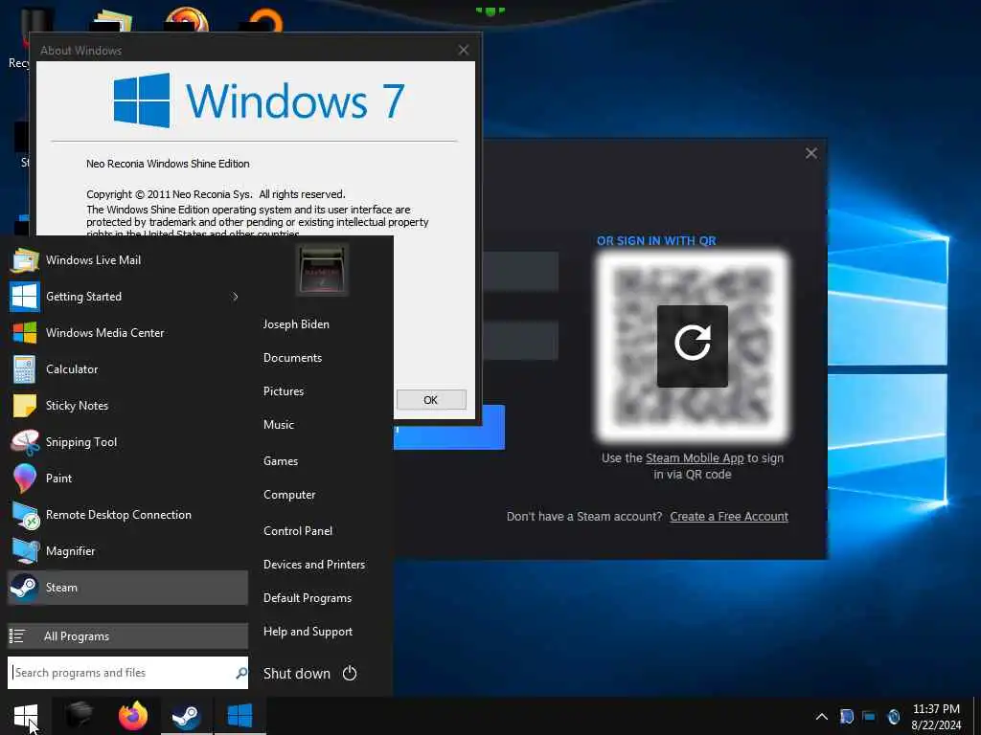This screenshot has width=981, height=735.
Task: Click the round globe tray icon
Action: point(894,716)
